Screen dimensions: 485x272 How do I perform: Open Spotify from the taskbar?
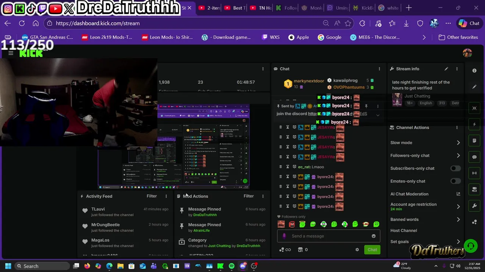[232, 266]
